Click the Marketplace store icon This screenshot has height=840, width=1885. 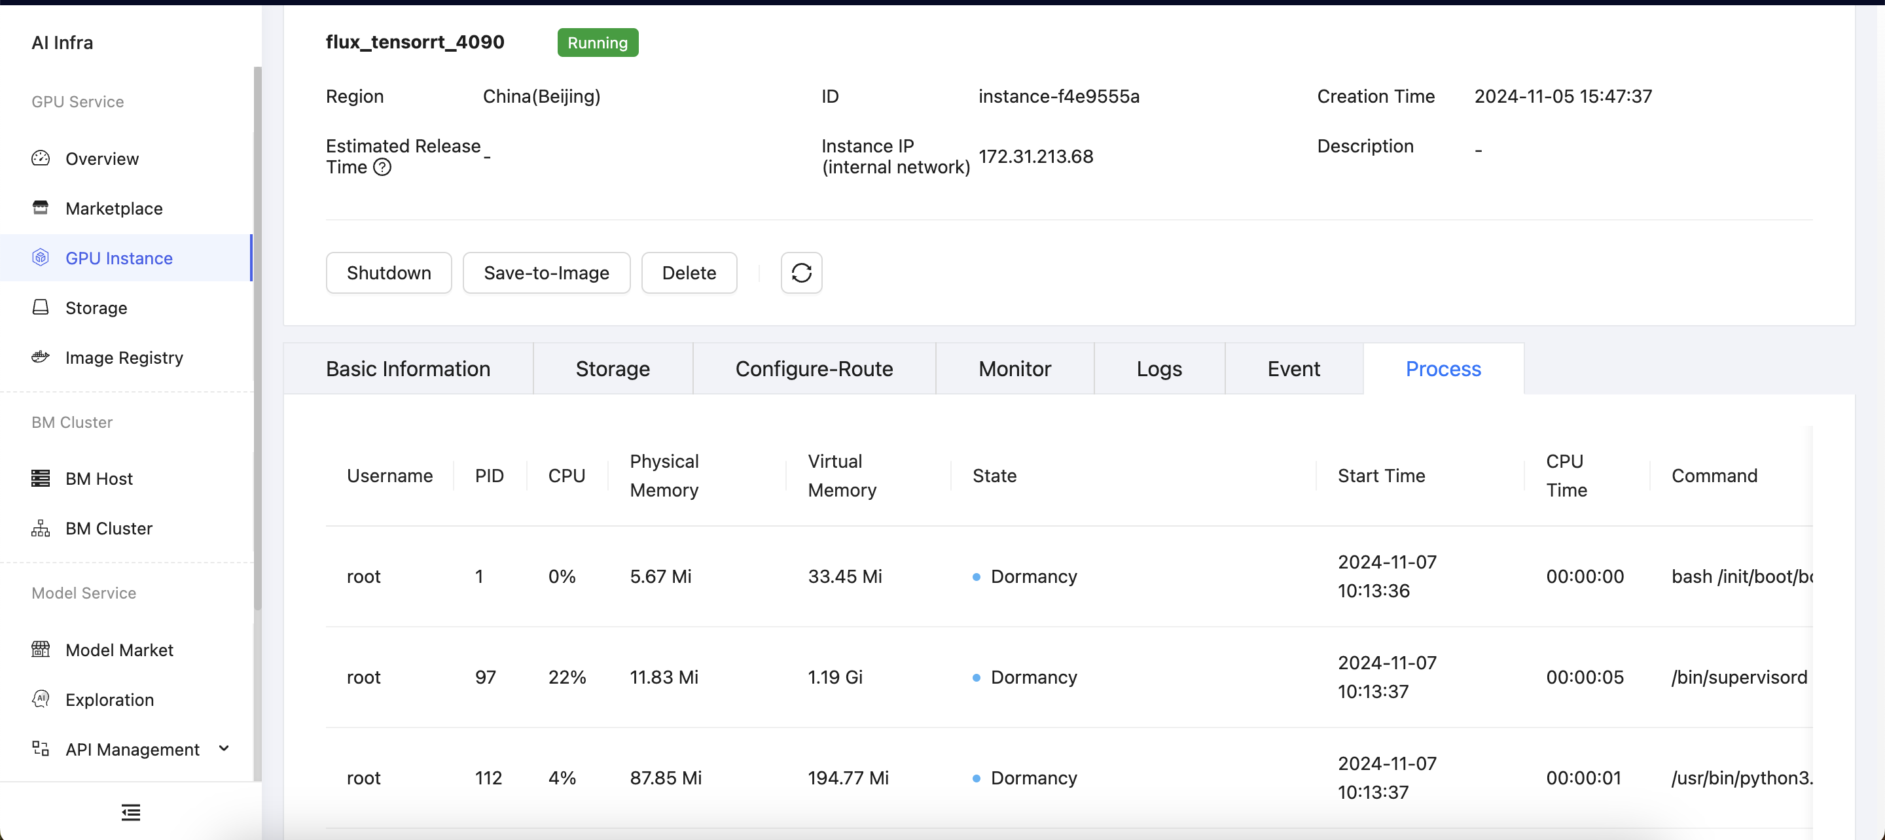click(x=40, y=208)
